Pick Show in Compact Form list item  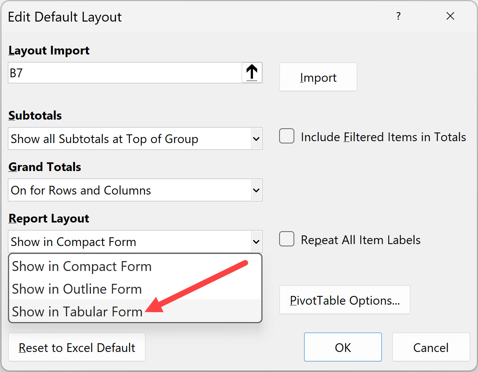(x=82, y=266)
